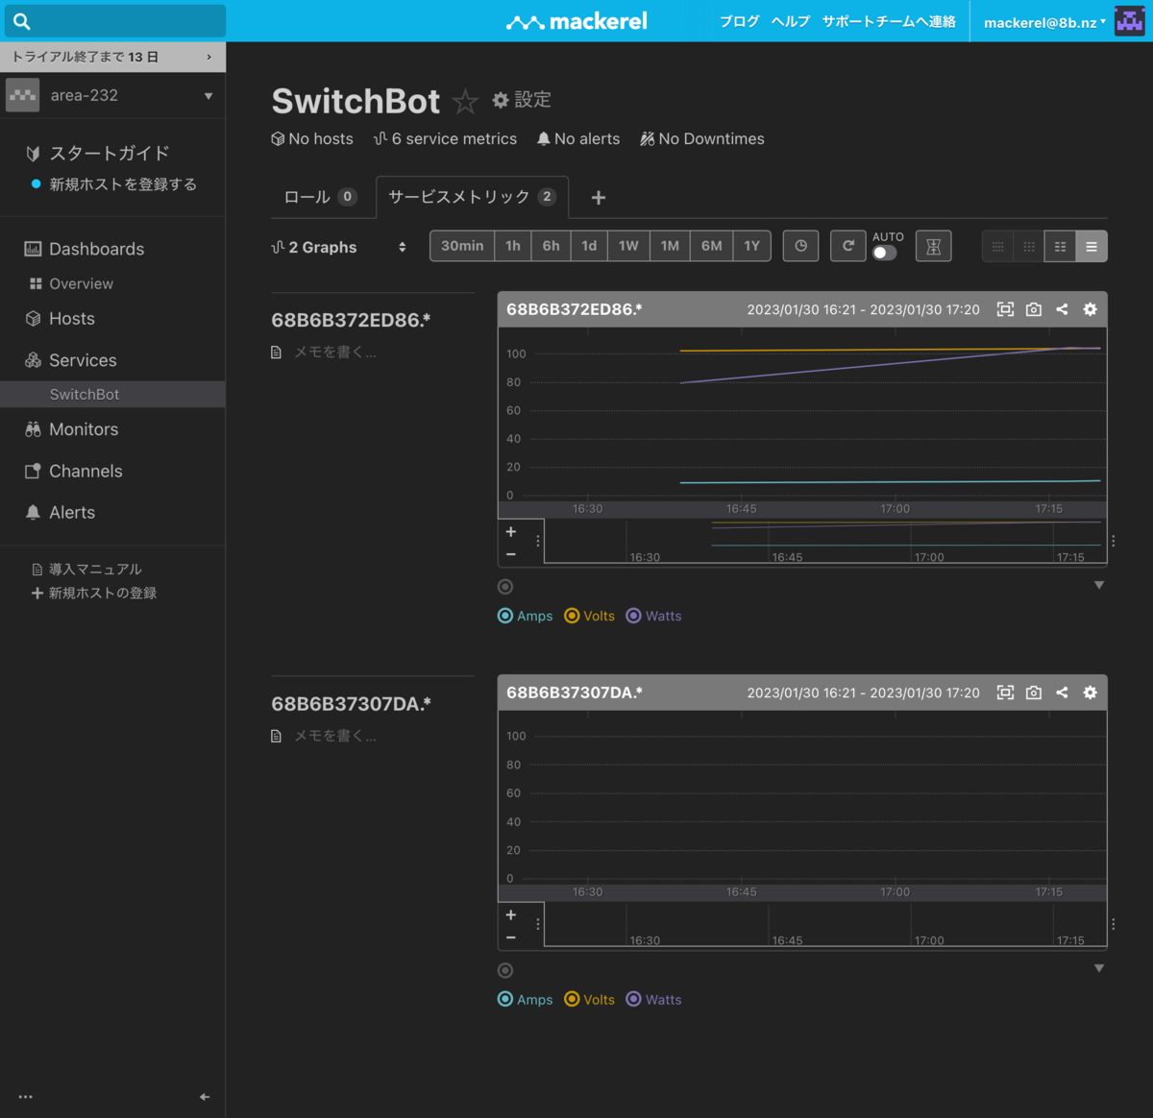Image resolution: width=1153 pixels, height=1118 pixels.
Task: Open サポートチームへ連絡 link
Action: point(889,21)
